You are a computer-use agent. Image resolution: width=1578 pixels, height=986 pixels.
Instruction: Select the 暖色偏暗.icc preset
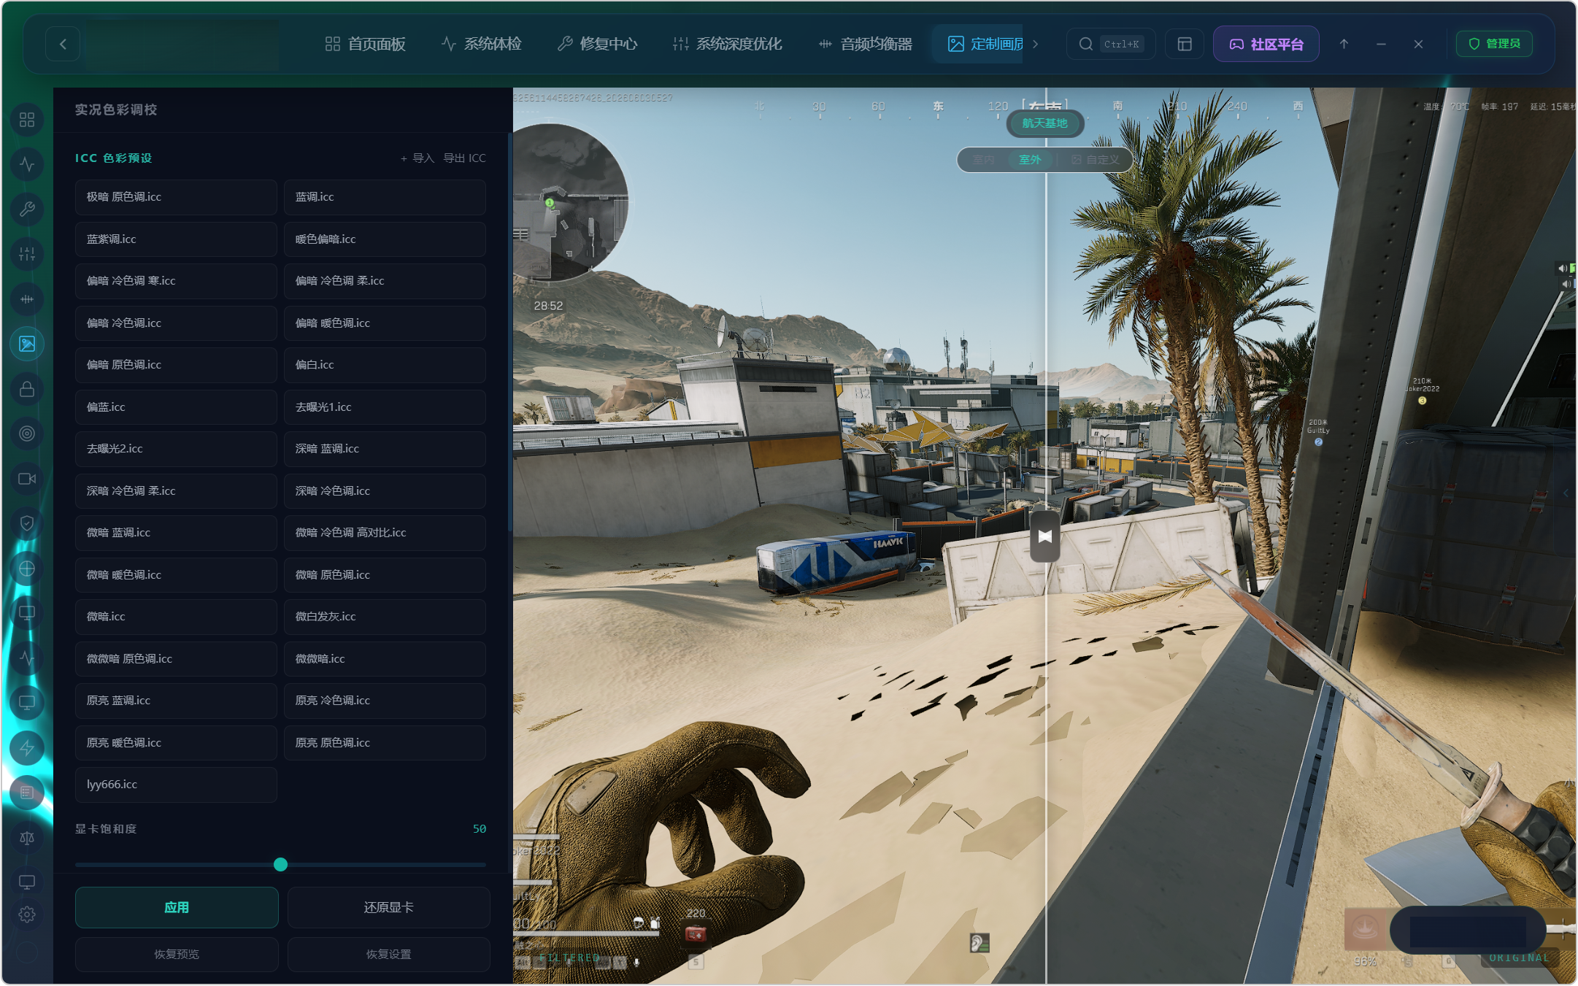[x=385, y=239]
